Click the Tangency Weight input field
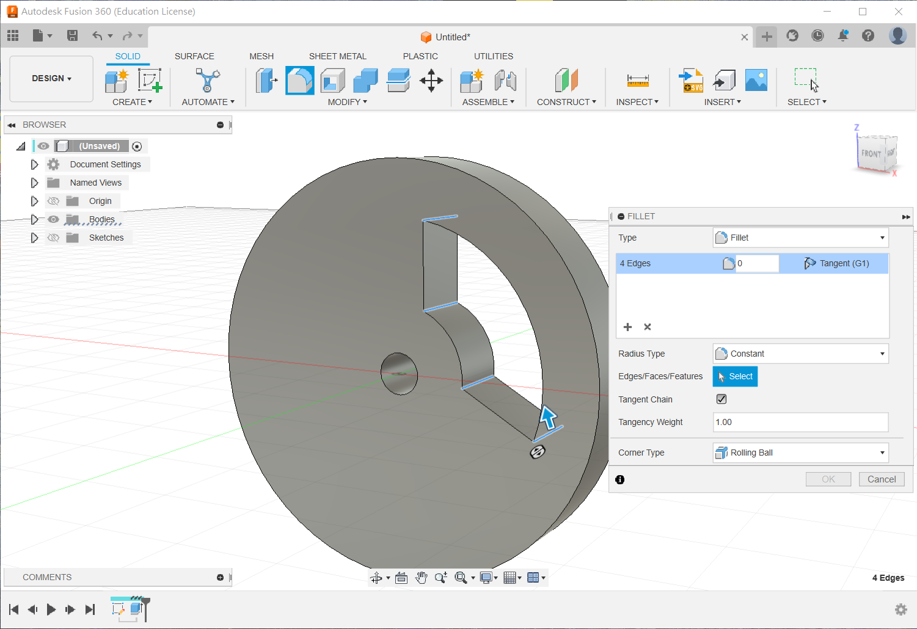 (x=800, y=422)
